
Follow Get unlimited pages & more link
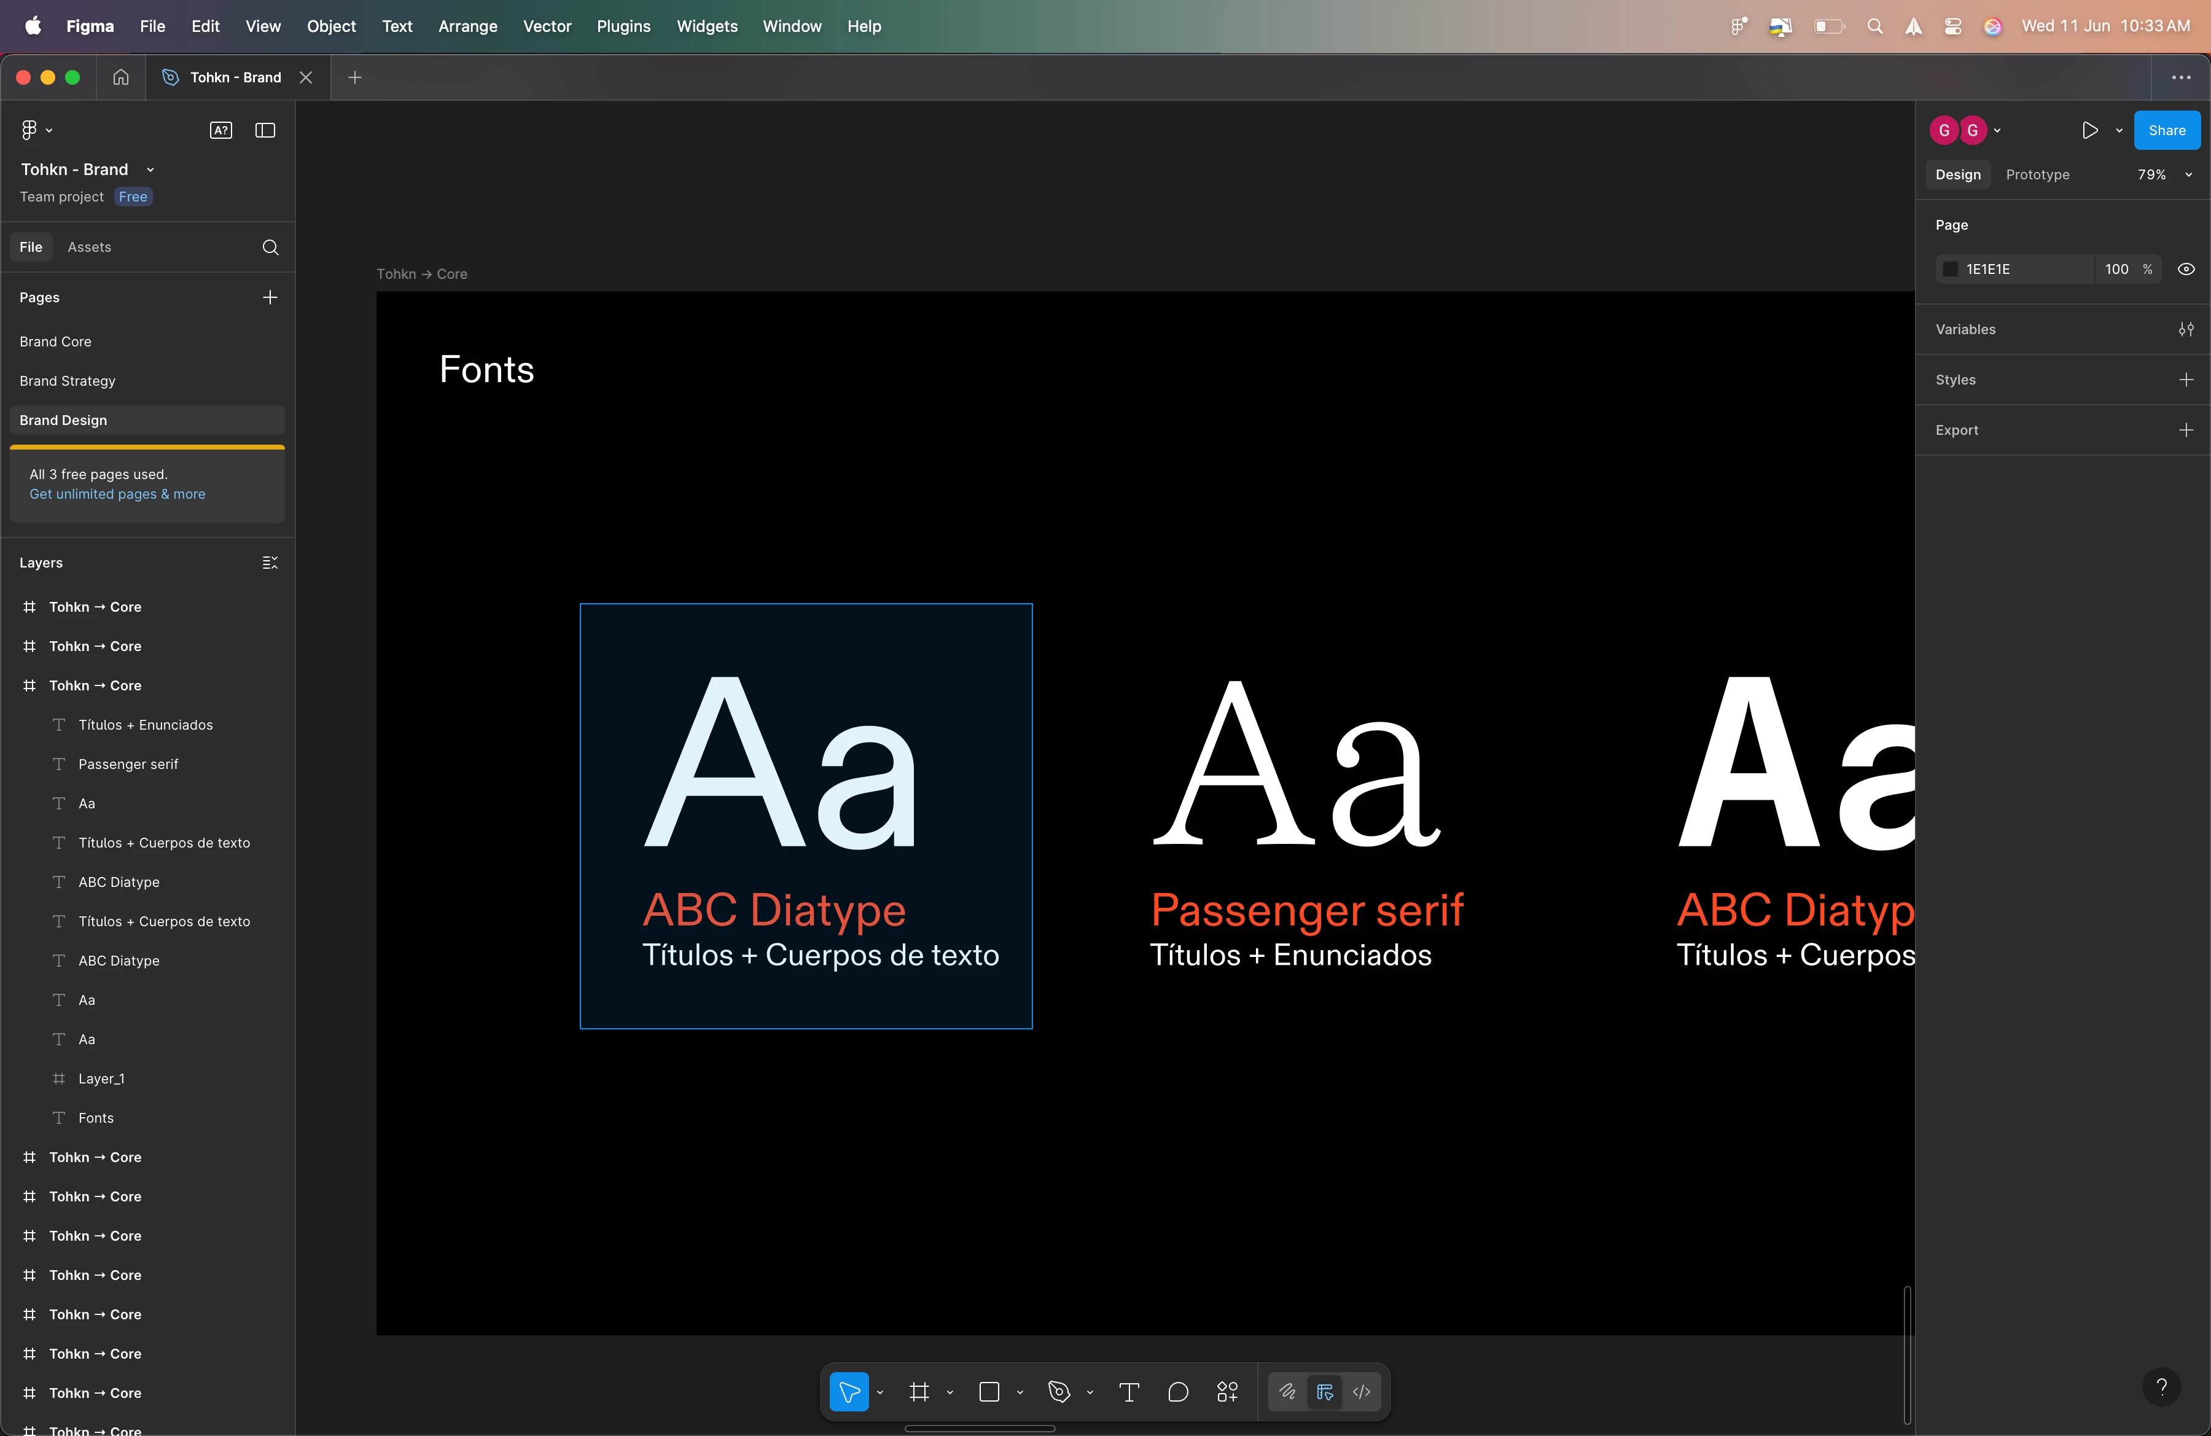tap(117, 494)
